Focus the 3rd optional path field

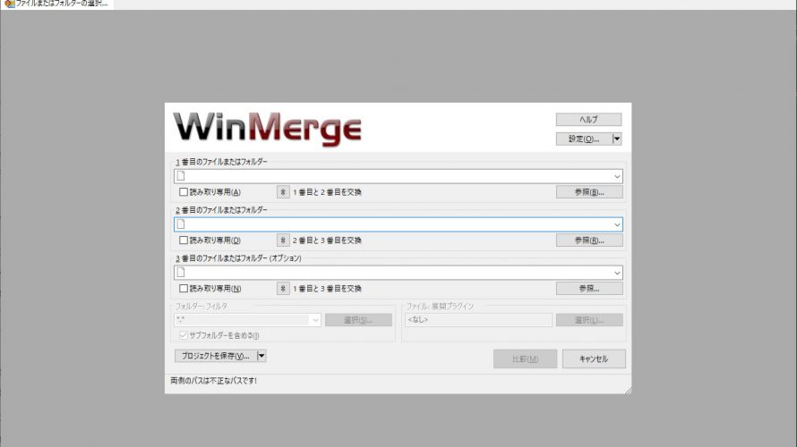(398, 273)
